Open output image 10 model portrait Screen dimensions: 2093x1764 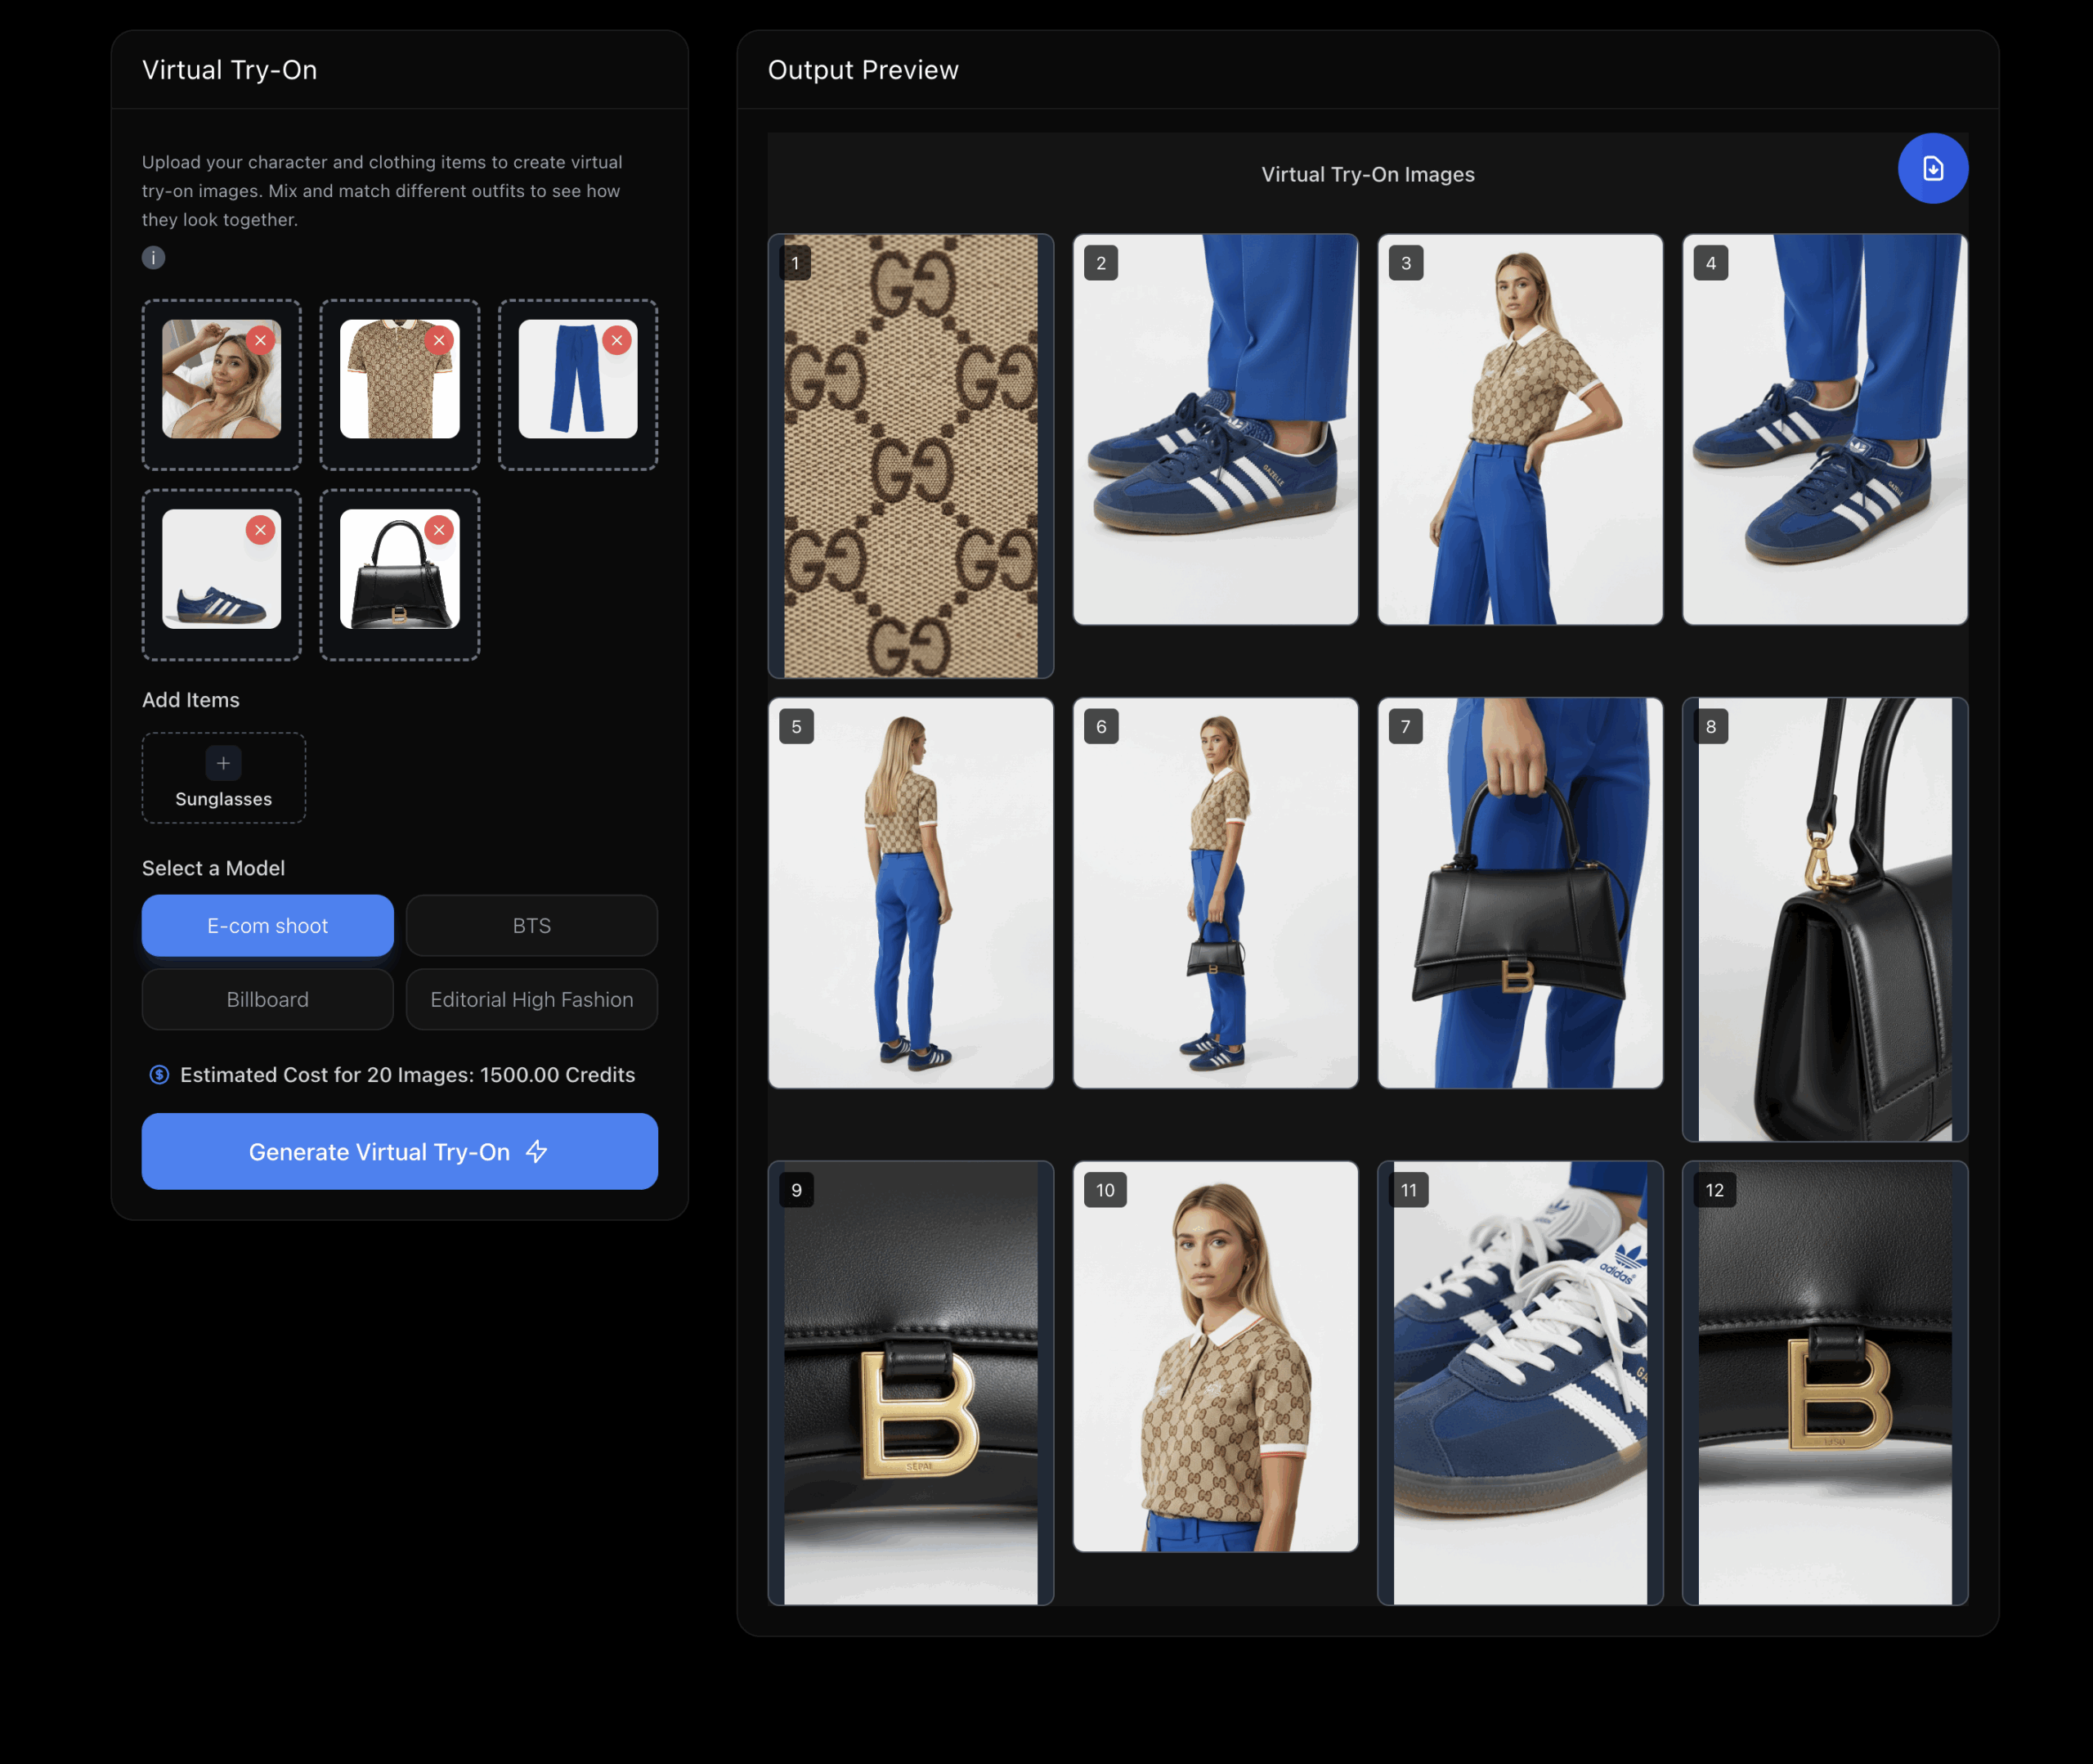click(1216, 1357)
